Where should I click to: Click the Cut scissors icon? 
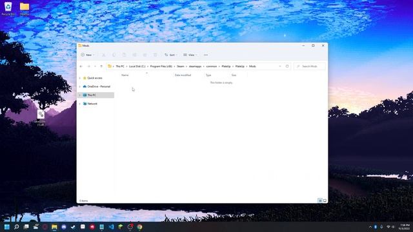coord(103,55)
